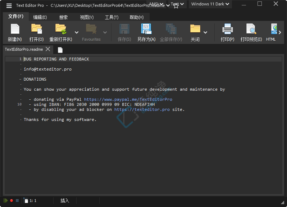The width and height of the screenshot is (287, 207).
Task: Toggle the 插入 insert mode indicator
Action: [x=65, y=201]
